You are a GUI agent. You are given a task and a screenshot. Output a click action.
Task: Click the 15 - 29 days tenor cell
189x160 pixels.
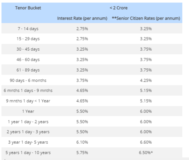pyautogui.click(x=28, y=39)
